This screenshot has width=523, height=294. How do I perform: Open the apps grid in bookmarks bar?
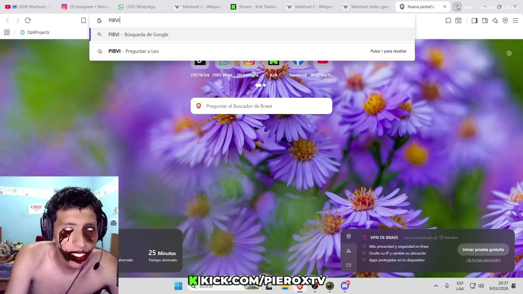coord(7,32)
